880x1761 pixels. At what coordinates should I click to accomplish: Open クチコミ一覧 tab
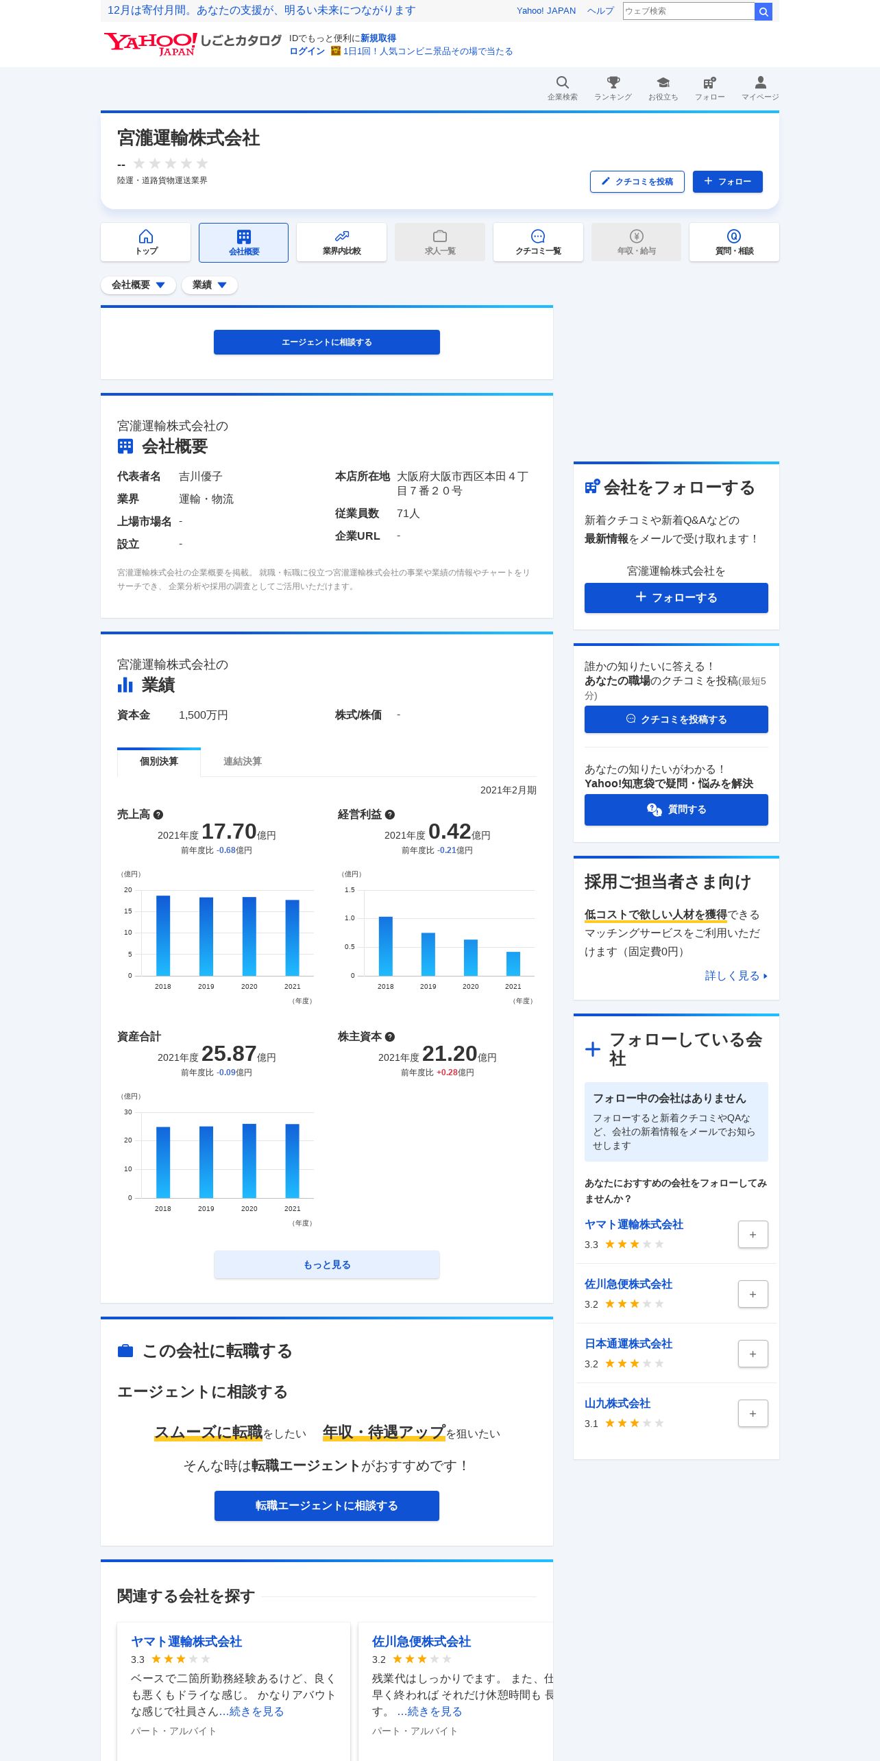(538, 242)
